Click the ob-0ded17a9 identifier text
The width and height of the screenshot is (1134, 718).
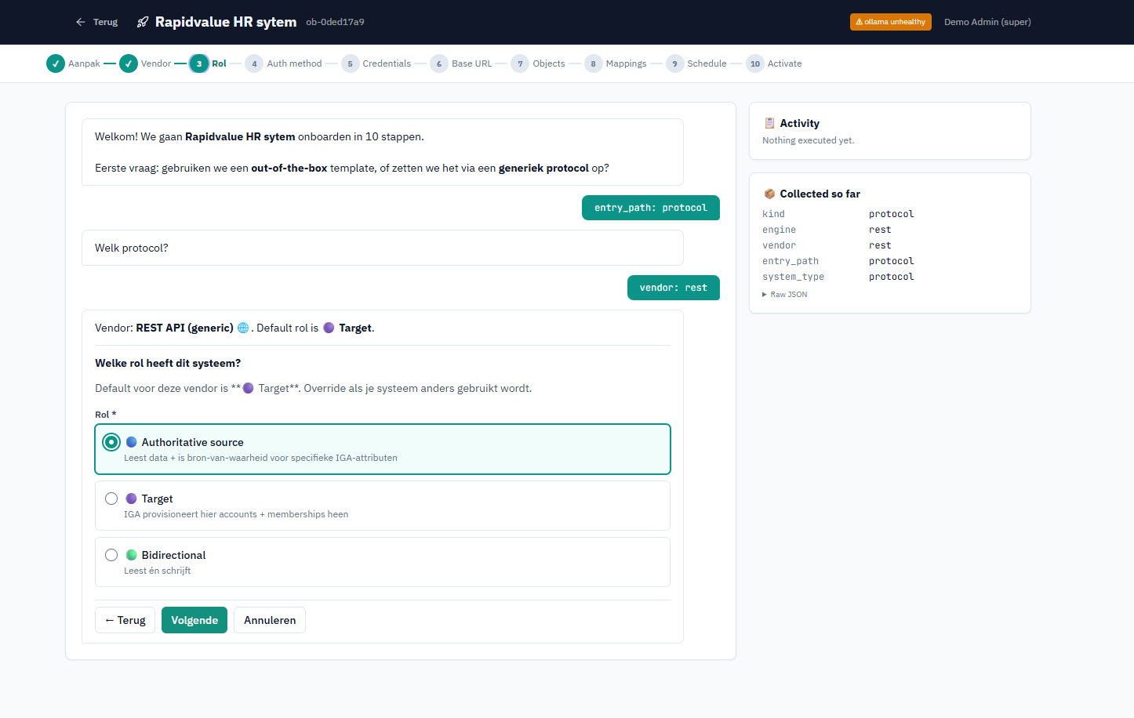point(335,22)
